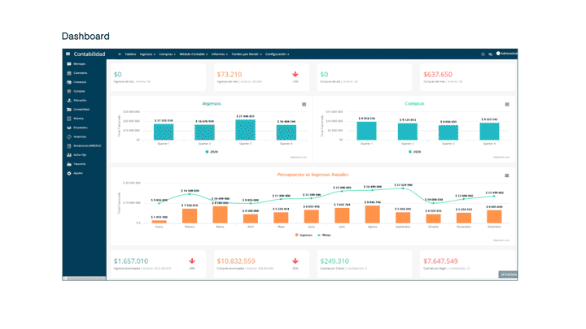Screen dimensions: 586x329
Task: Expand the Compras dropdown menu
Action: click(x=167, y=54)
